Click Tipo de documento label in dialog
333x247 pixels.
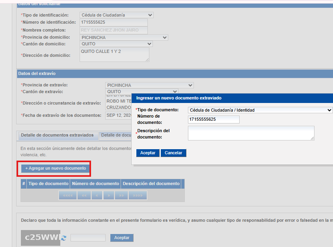coord(157,110)
